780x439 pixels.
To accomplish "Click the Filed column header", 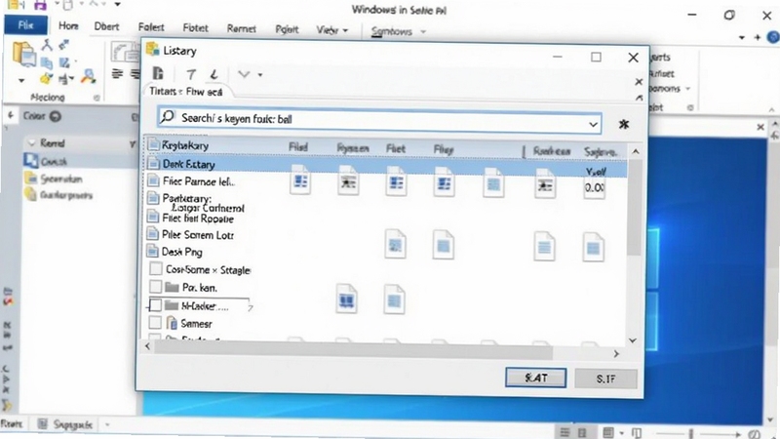I will (298, 147).
